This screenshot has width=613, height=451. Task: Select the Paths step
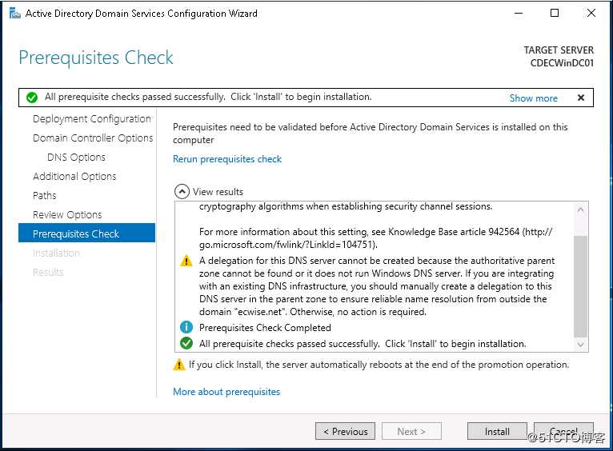coord(45,195)
